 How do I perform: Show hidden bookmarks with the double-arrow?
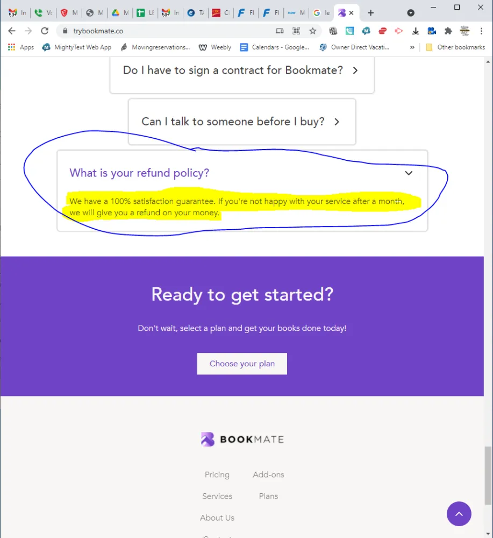click(x=412, y=47)
